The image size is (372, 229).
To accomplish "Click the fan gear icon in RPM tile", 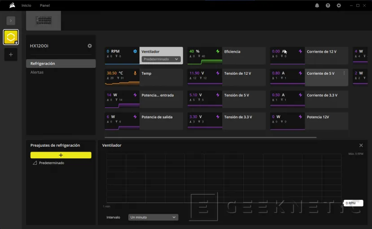I will pos(135,51).
